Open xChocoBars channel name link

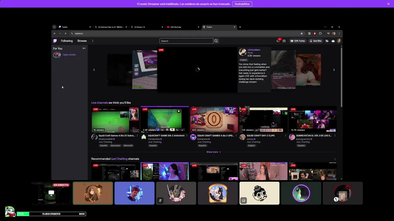[254, 50]
